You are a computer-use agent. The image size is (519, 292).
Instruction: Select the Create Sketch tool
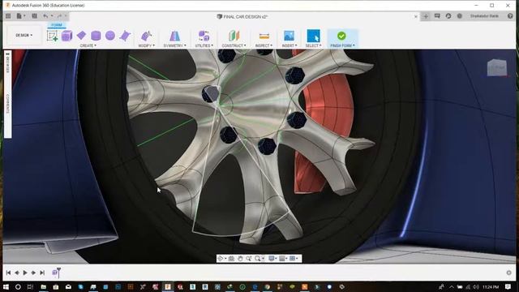tap(52, 36)
